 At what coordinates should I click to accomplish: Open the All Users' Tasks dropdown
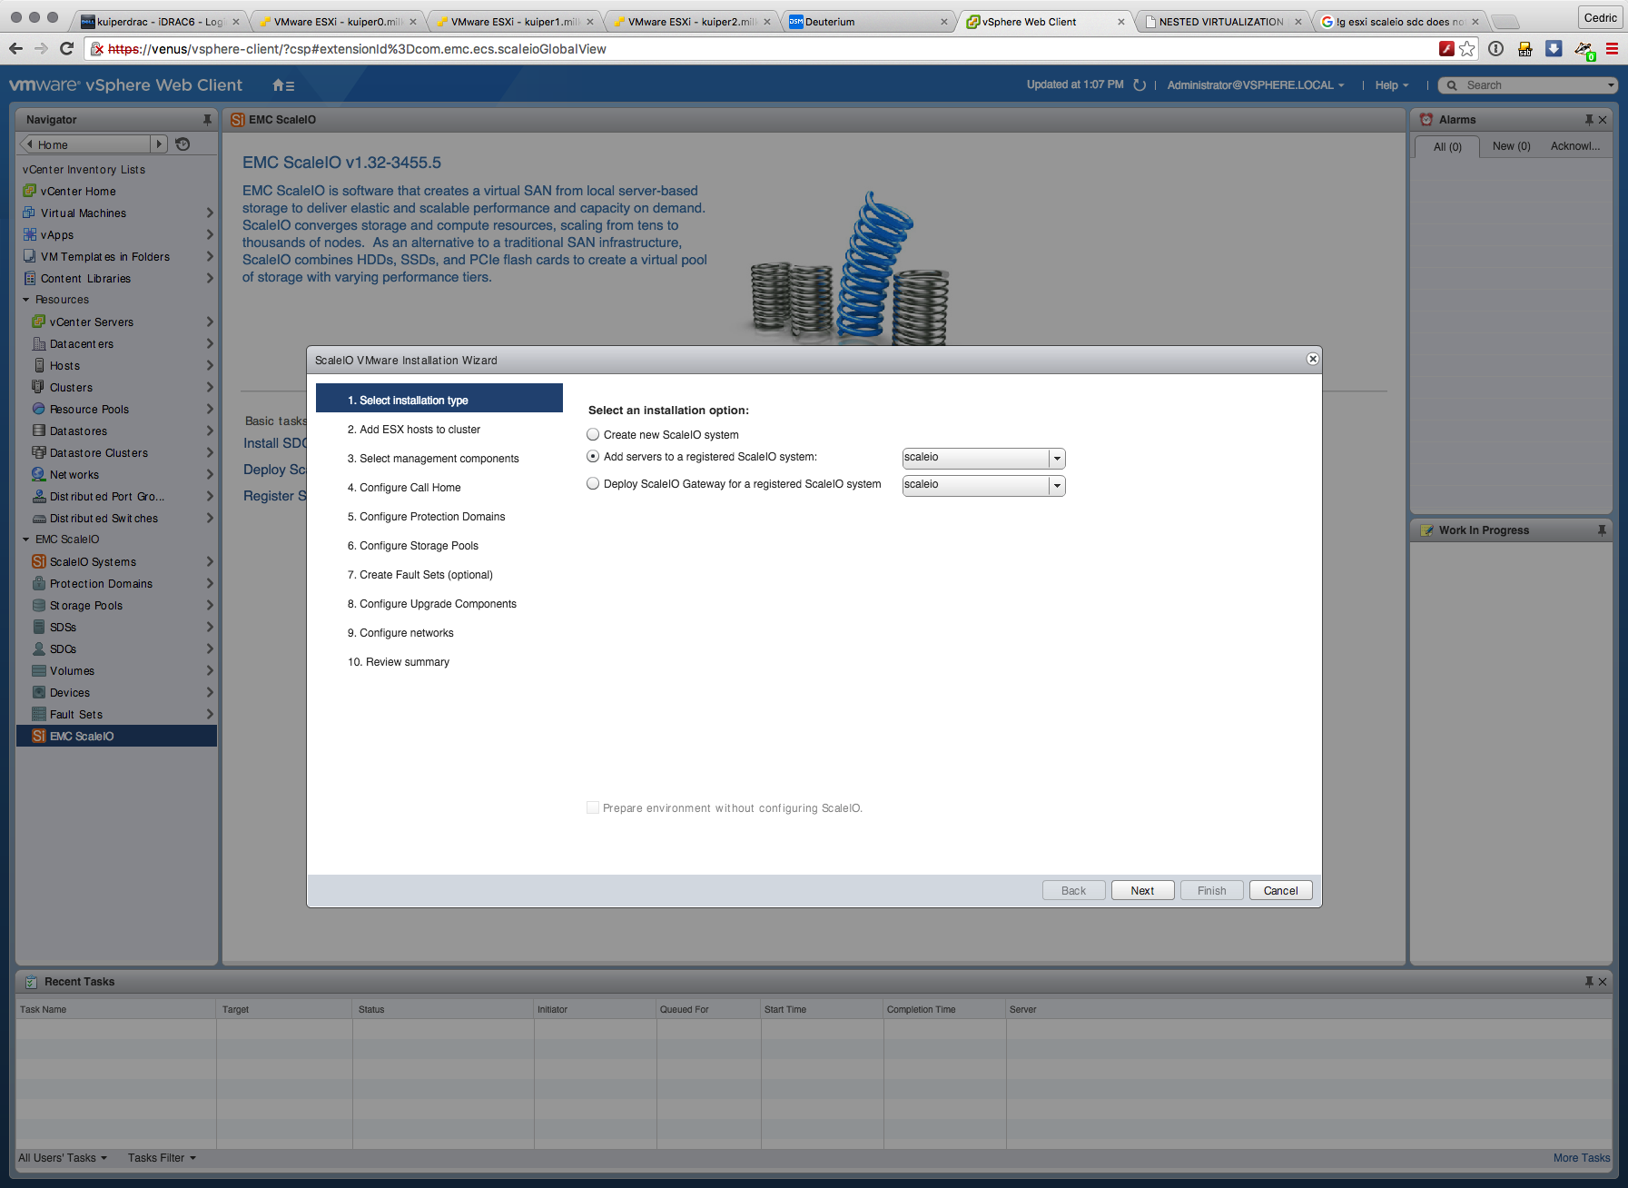63,1158
